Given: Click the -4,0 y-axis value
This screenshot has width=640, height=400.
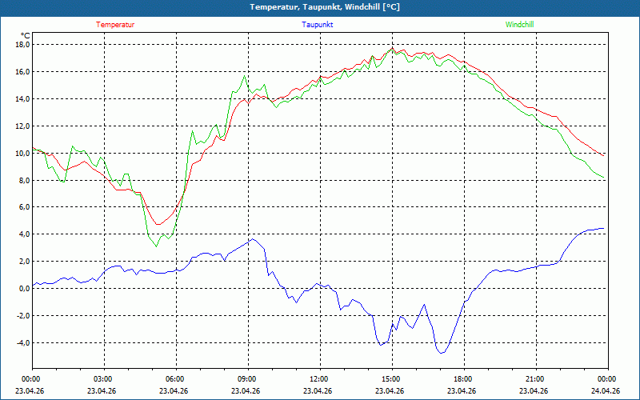Looking at the screenshot, I should (24, 342).
